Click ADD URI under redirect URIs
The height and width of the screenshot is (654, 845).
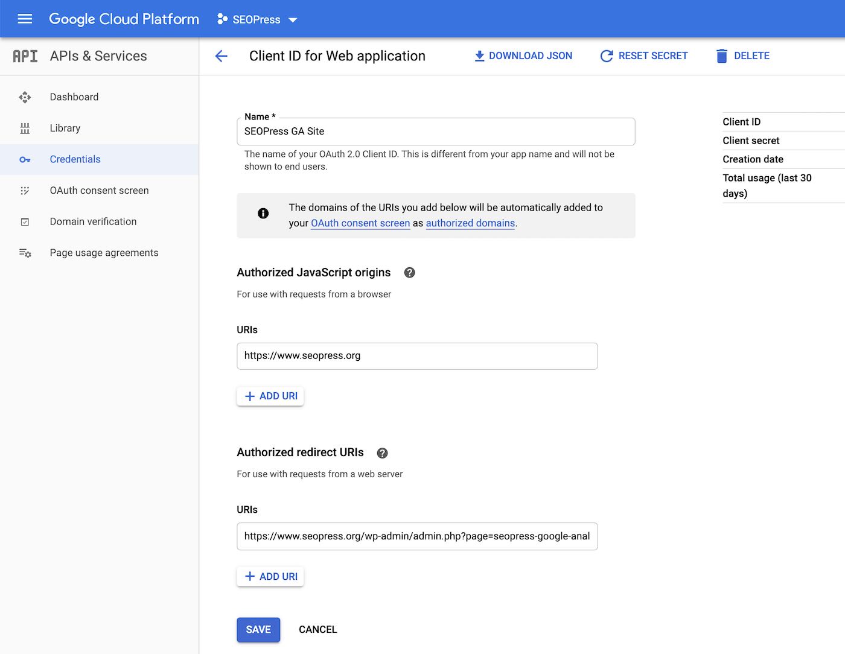tap(270, 577)
